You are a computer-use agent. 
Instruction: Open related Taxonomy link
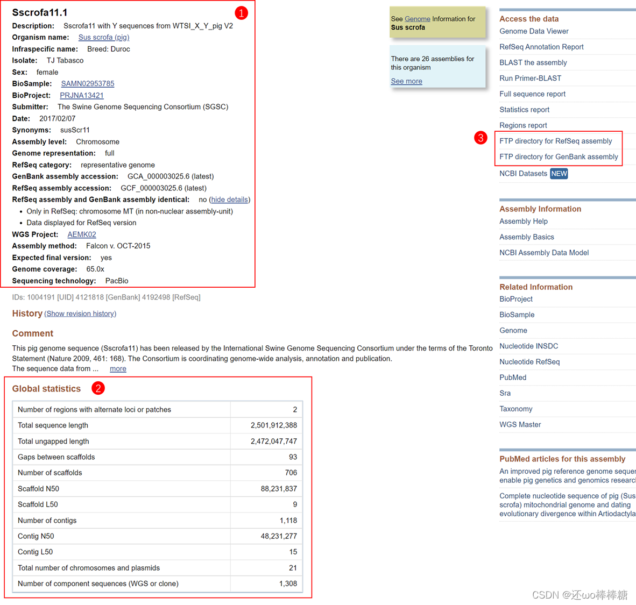point(515,409)
